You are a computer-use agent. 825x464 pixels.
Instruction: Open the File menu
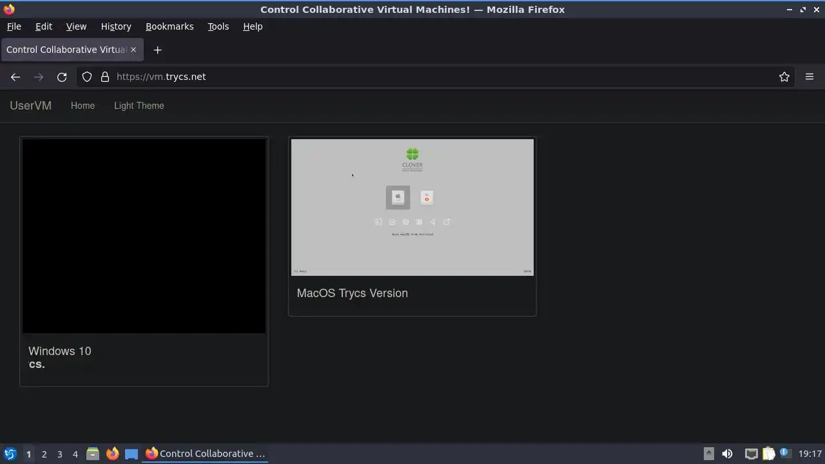click(x=14, y=26)
